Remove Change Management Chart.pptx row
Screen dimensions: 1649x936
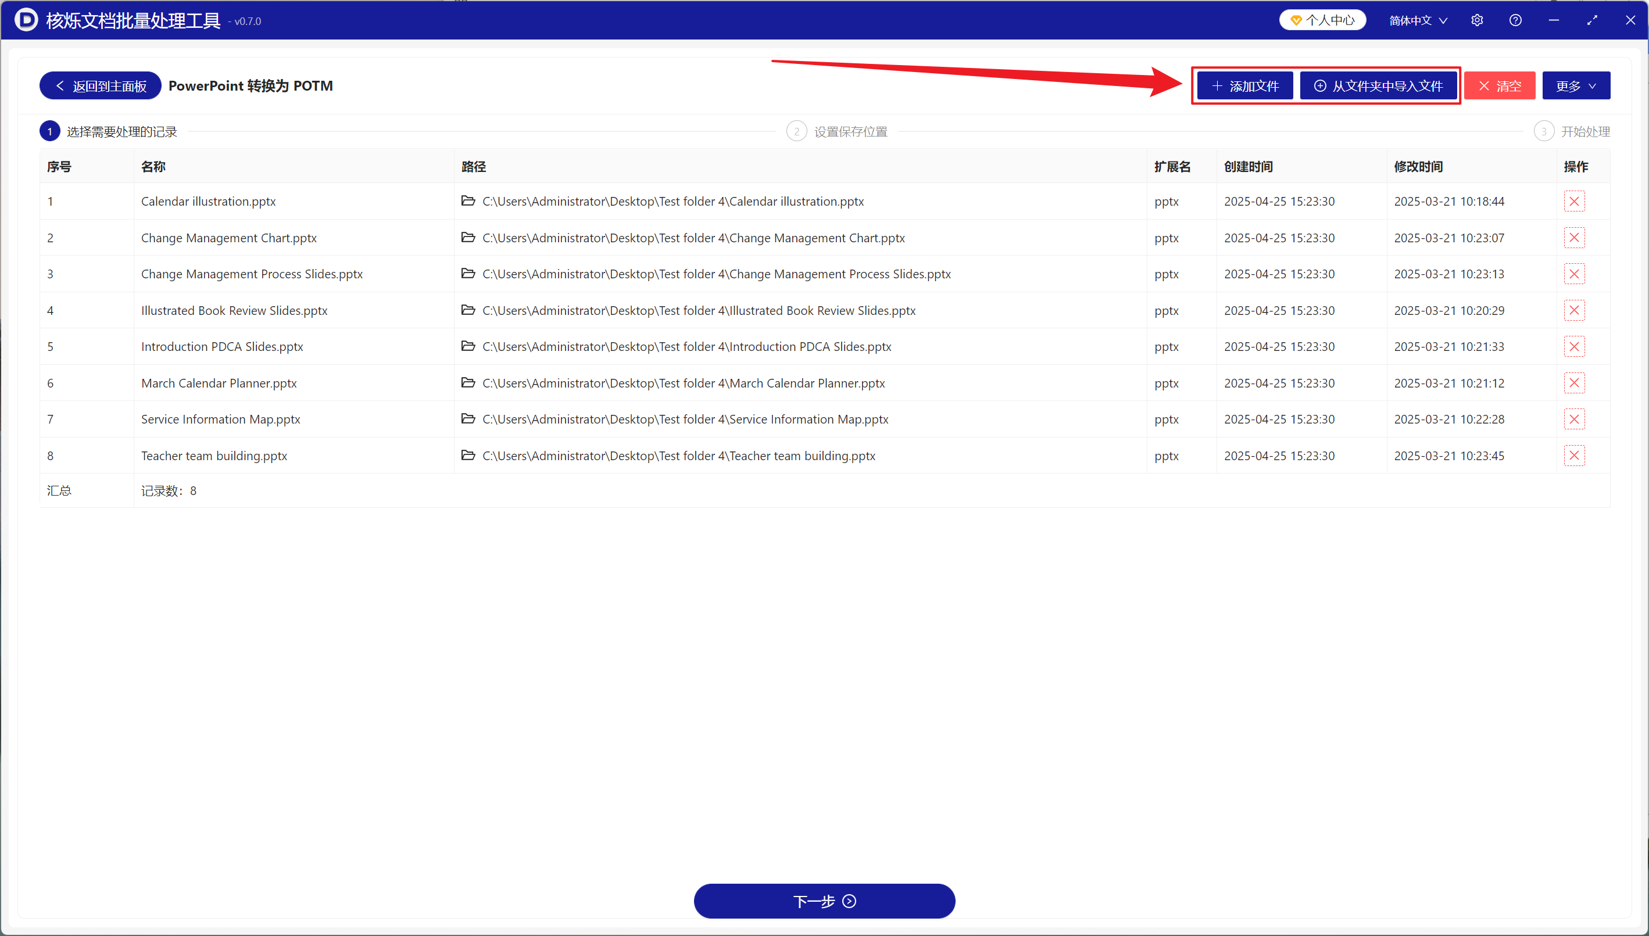click(1574, 238)
